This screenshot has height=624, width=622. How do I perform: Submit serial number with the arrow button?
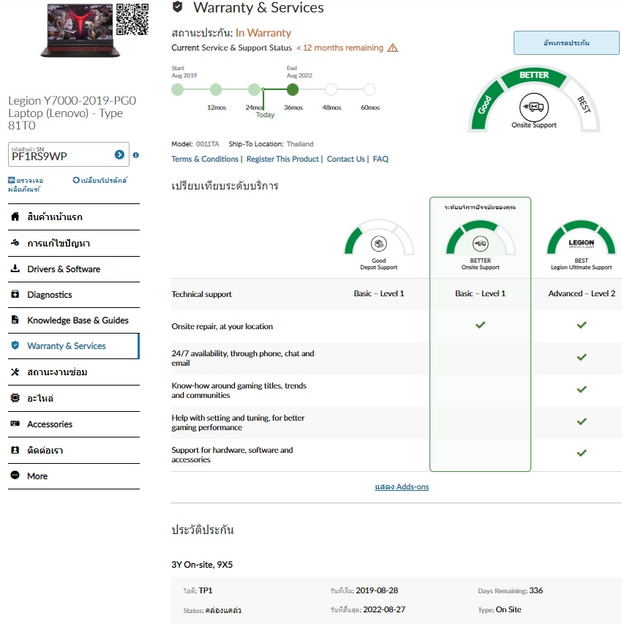tap(119, 154)
